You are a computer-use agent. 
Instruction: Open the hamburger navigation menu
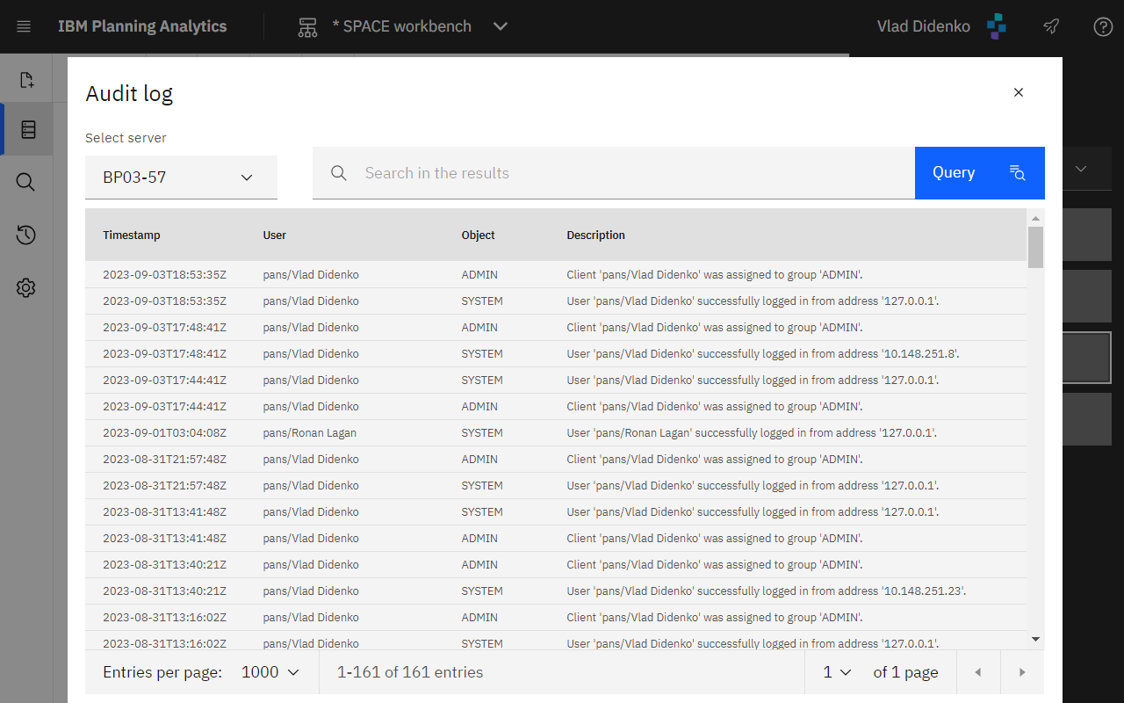pos(24,26)
